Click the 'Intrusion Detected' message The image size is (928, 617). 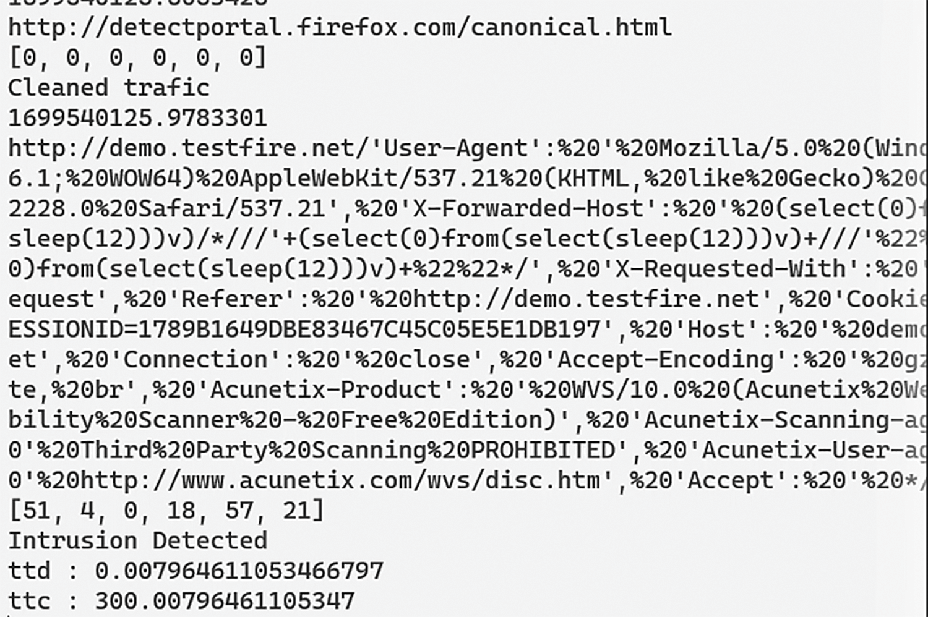[137, 542]
